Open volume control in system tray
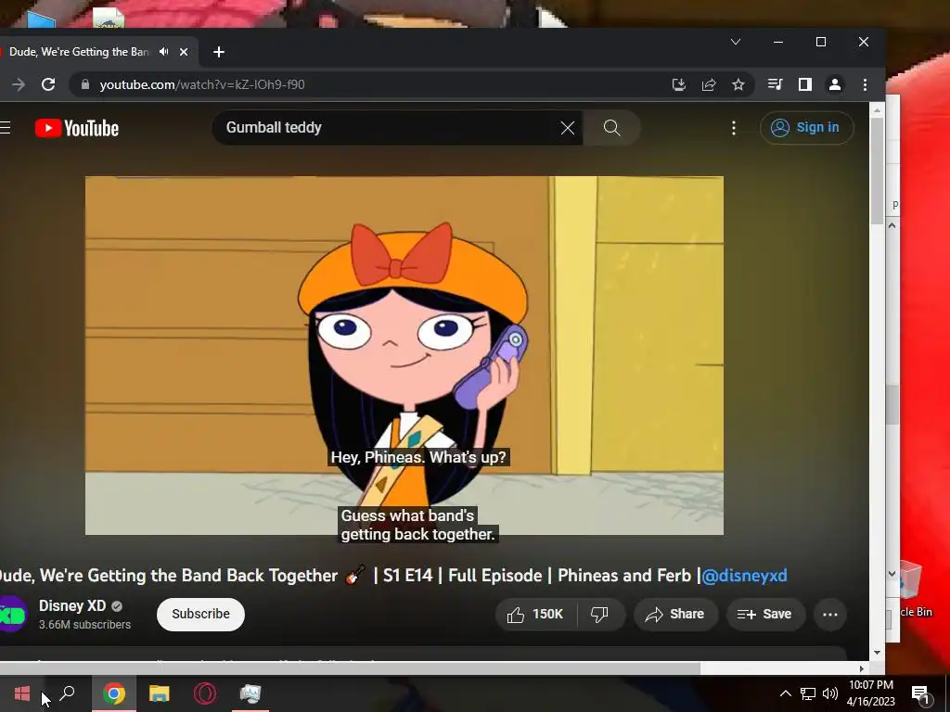Viewport: 950px width, 712px height. (x=830, y=693)
